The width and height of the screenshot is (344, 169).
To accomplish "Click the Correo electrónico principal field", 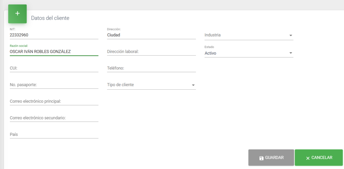I will point(54,101).
